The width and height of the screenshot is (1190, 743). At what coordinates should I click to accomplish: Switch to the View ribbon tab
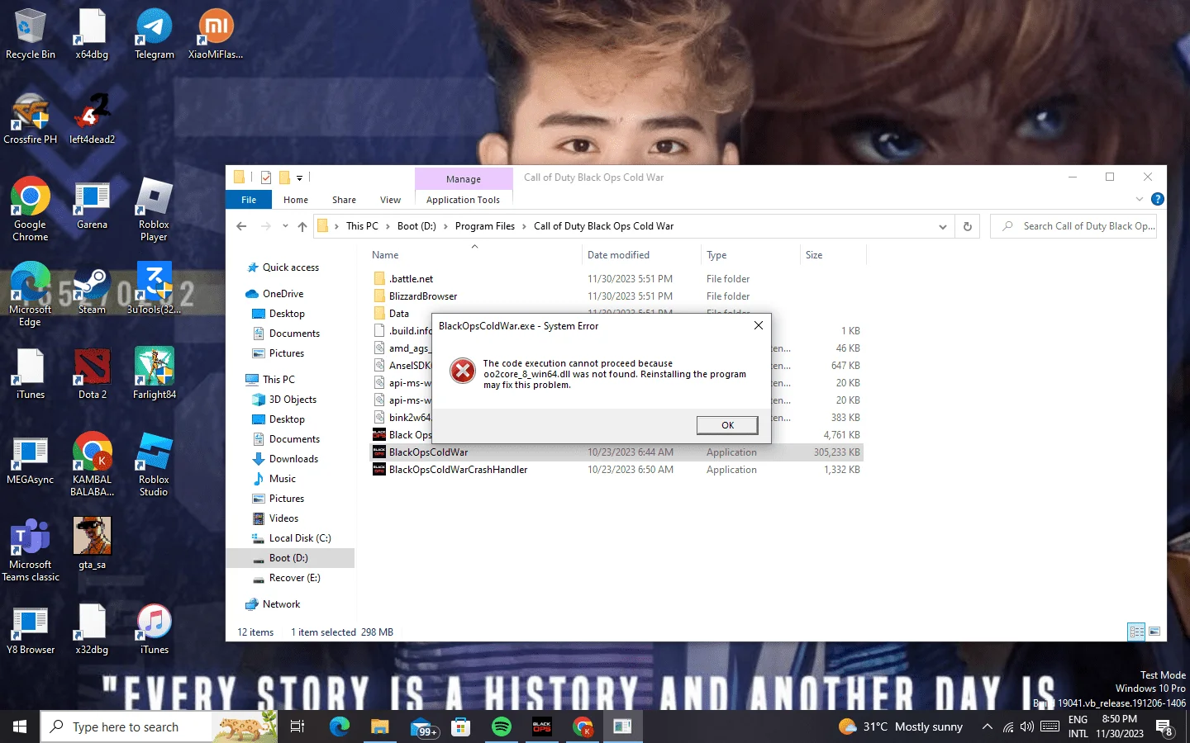(x=390, y=200)
